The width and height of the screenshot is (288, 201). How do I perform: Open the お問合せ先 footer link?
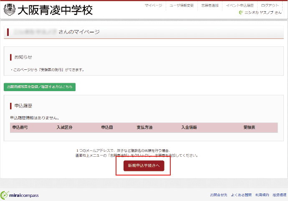pyautogui.click(x=219, y=195)
